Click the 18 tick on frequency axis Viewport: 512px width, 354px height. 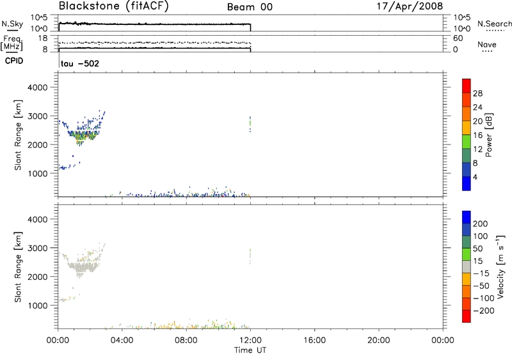click(43, 38)
